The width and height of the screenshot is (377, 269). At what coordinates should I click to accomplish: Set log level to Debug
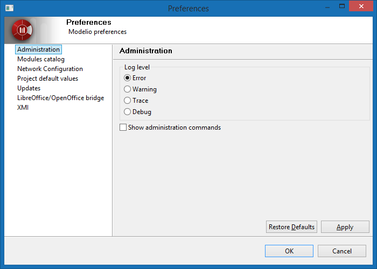pos(128,112)
